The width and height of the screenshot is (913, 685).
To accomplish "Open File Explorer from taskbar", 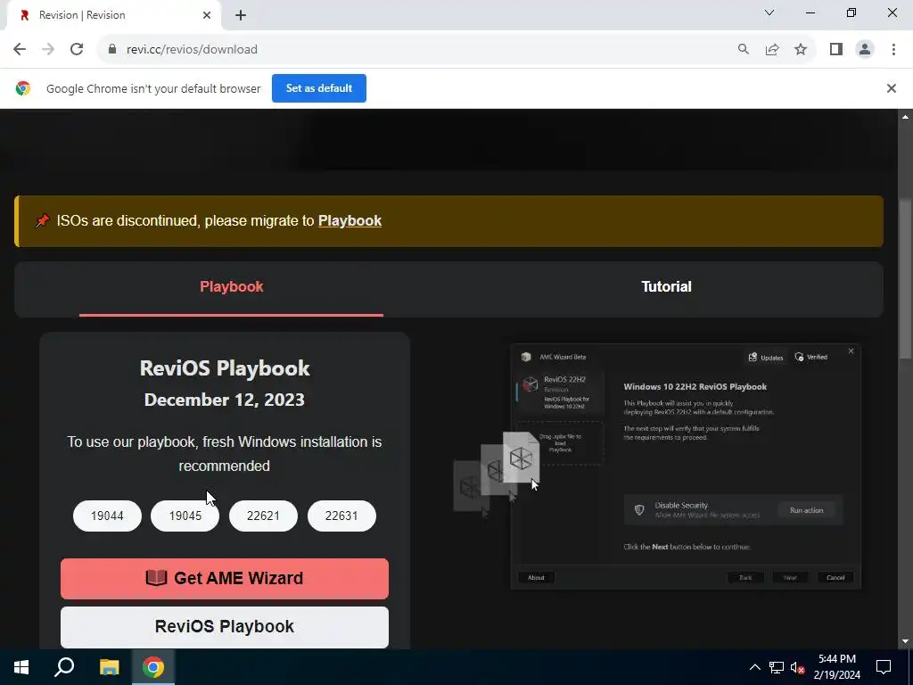I will pos(109,667).
